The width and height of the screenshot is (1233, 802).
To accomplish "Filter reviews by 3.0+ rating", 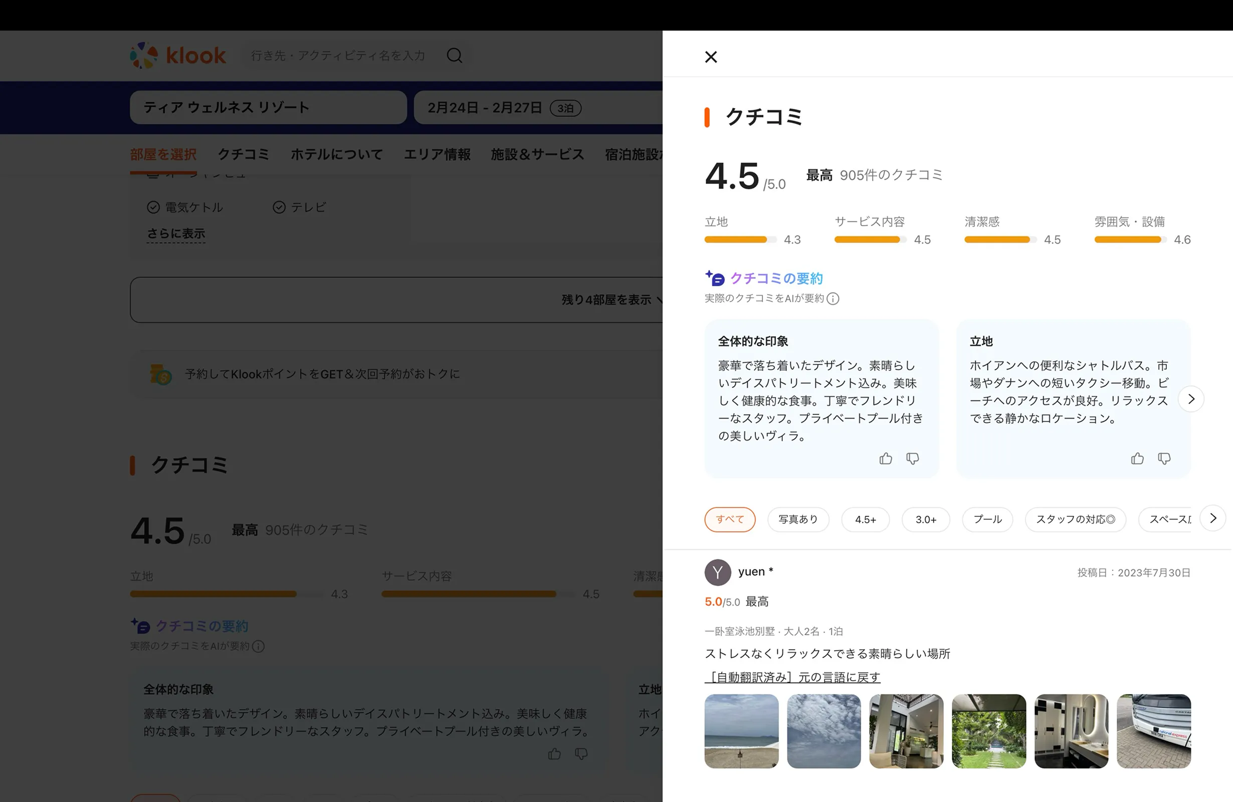I will coord(926,520).
